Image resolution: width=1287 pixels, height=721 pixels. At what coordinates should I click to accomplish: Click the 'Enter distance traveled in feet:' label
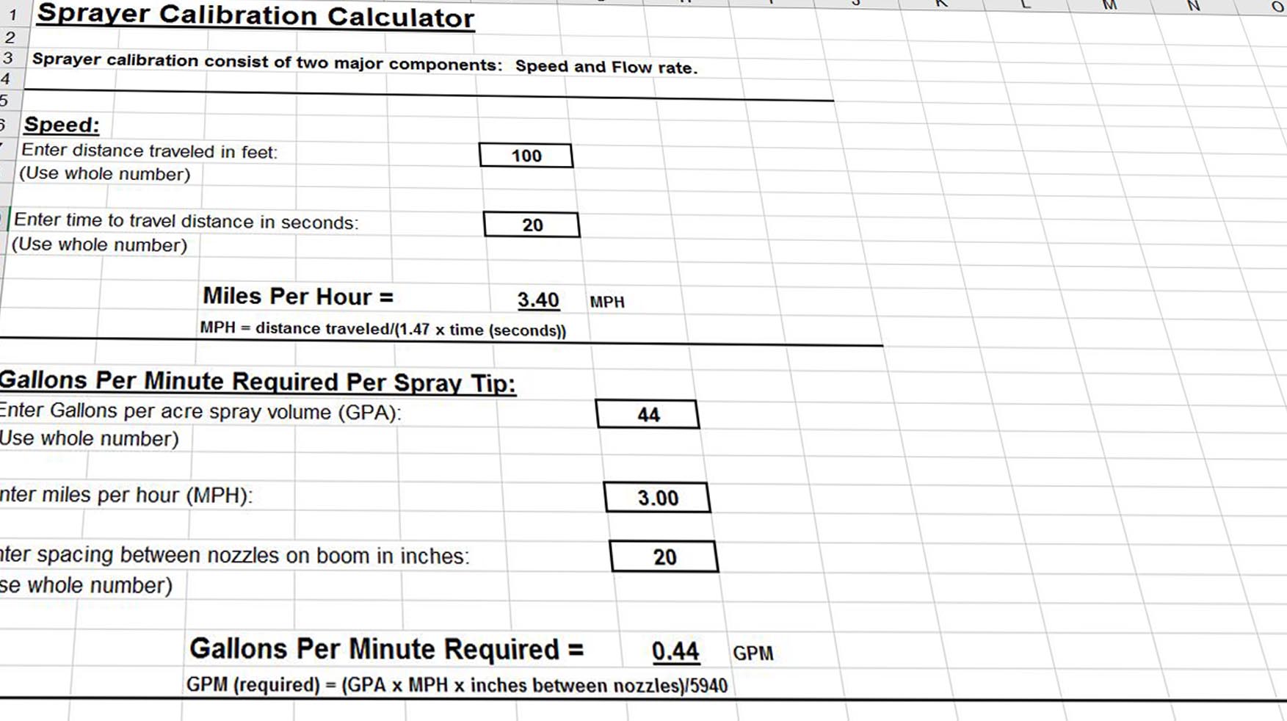pos(150,151)
